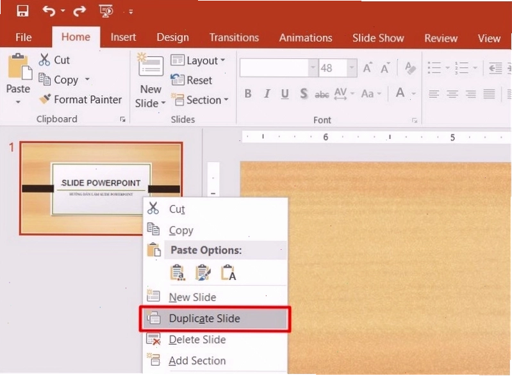This screenshot has width=512, height=376.
Task: Click the Reset slide button
Action: (x=192, y=80)
